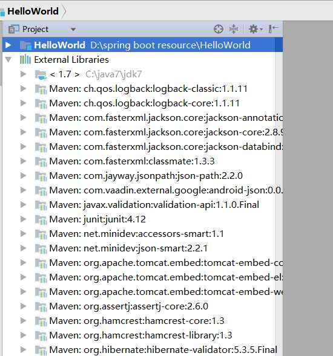Click the logback-classic library icon
333x356 pixels.
41,89
